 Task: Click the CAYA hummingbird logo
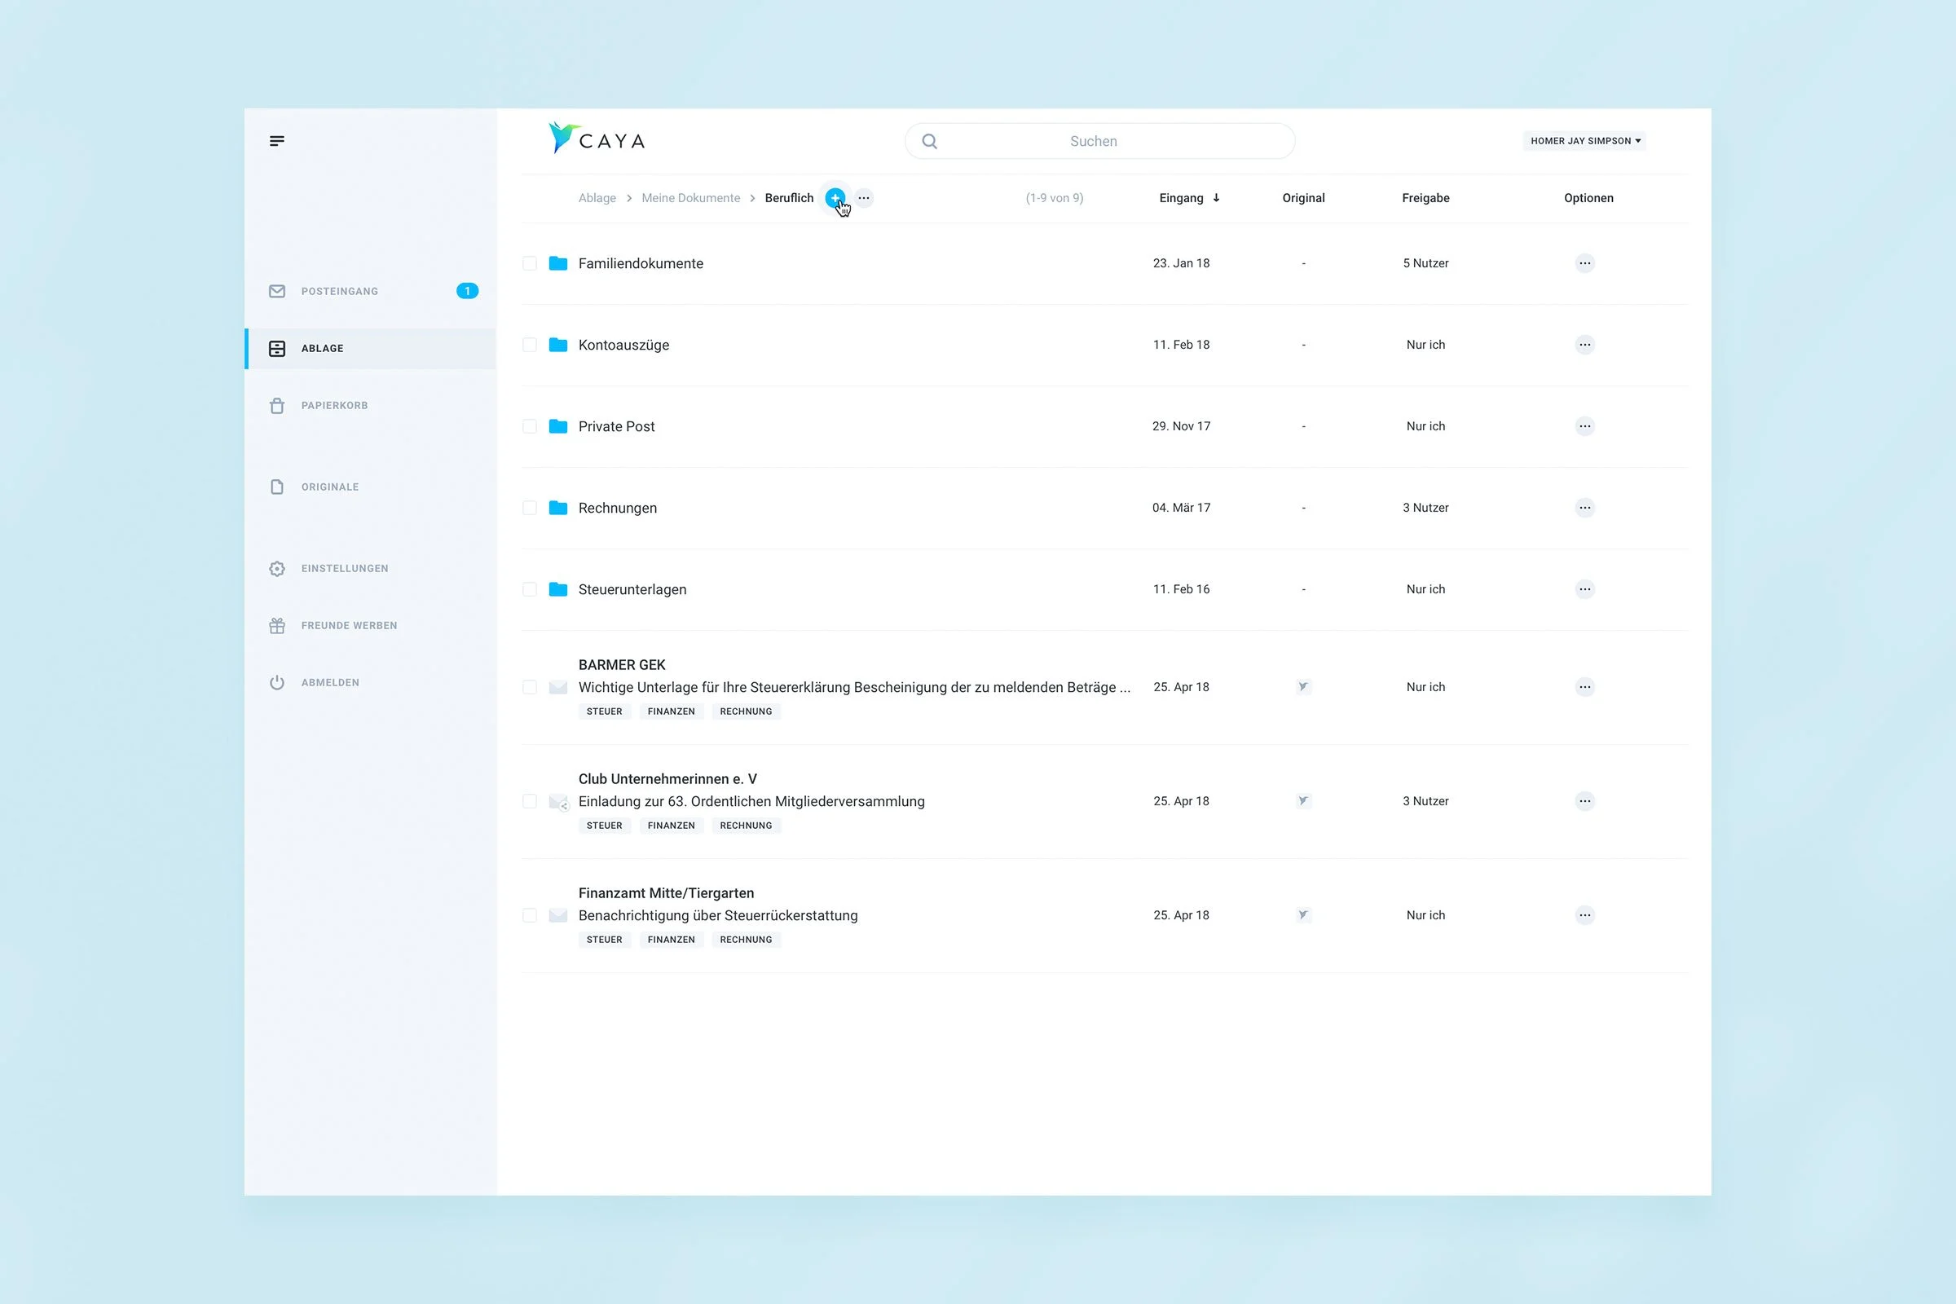coord(562,138)
